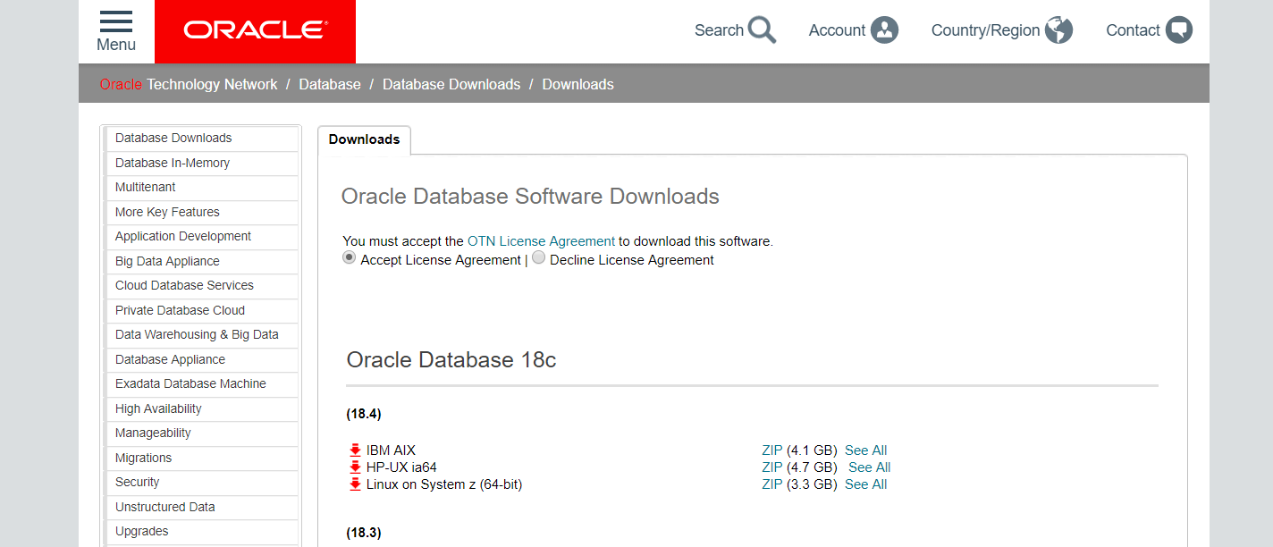Click the download icon beside HP-UX ia64
The width and height of the screenshot is (1273, 547).
(x=354, y=467)
